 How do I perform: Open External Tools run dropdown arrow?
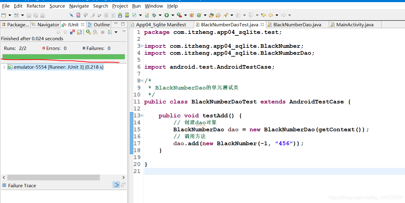click(185, 15)
